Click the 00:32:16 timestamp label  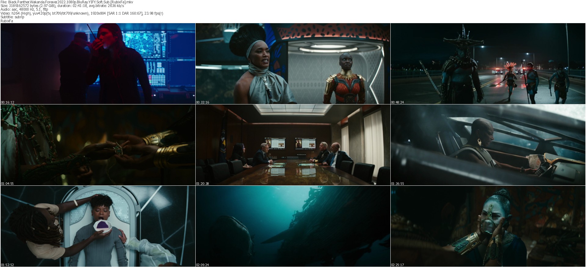click(202, 102)
